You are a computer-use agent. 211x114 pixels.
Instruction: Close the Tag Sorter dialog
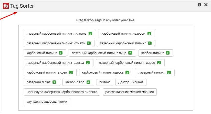tap(206, 5)
